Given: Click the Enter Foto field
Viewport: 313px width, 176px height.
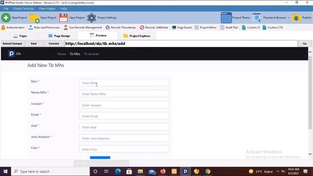Looking at the screenshot, I should coord(124,149).
